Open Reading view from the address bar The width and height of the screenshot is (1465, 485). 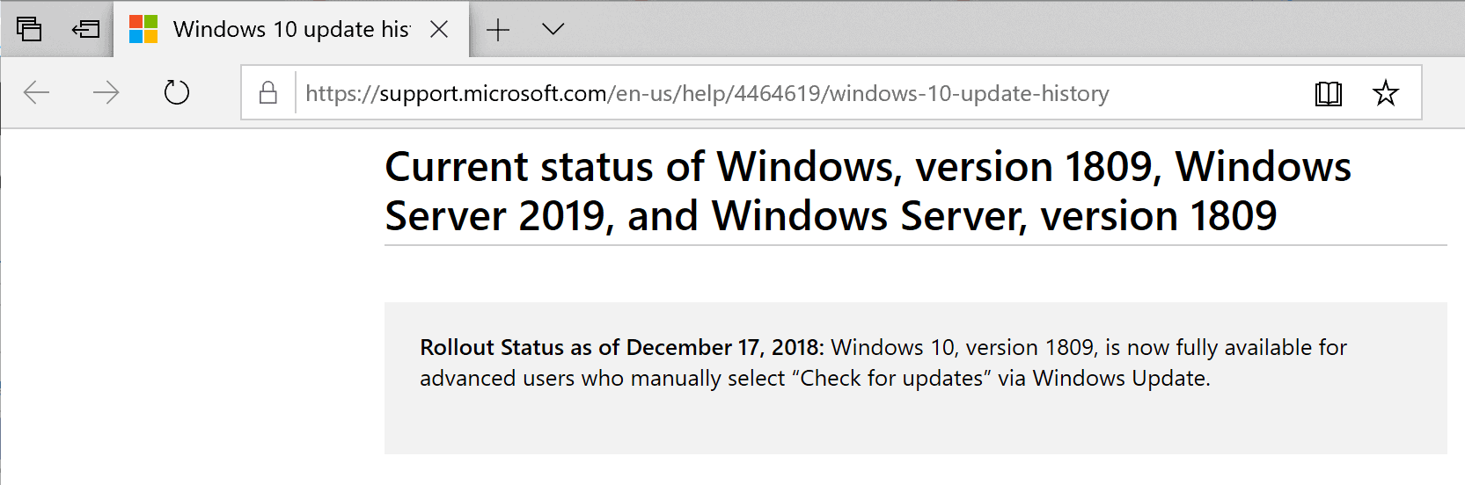click(x=1328, y=93)
